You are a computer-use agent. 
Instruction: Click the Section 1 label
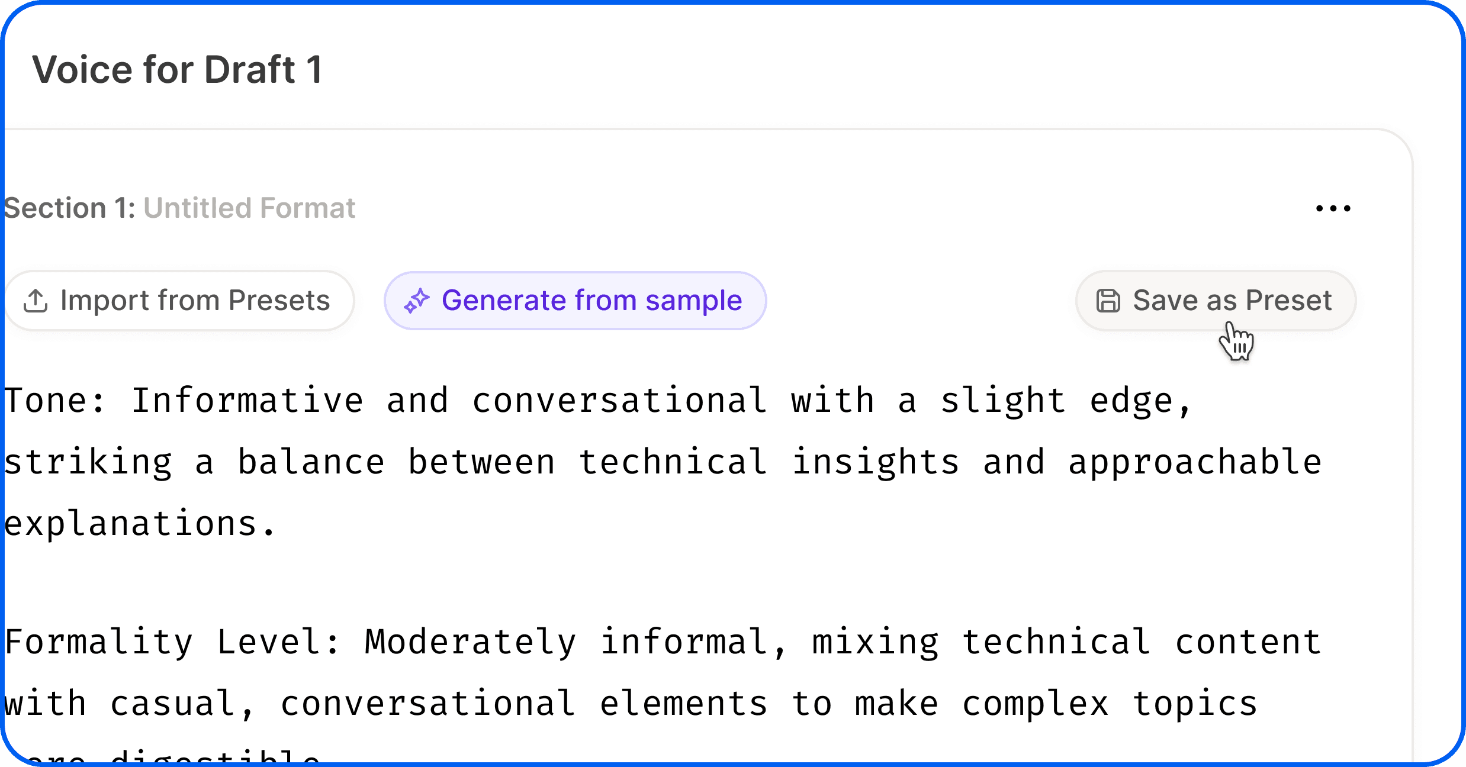click(x=70, y=208)
